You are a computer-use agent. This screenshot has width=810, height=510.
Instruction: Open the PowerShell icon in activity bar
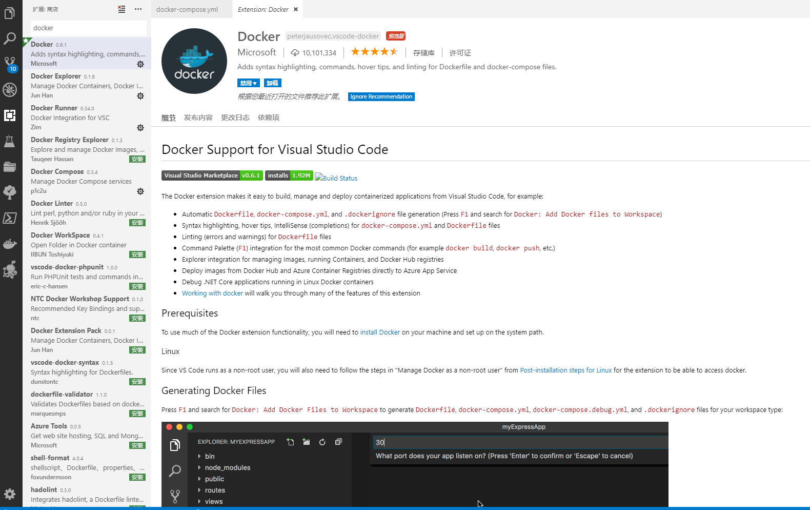pyautogui.click(x=10, y=218)
